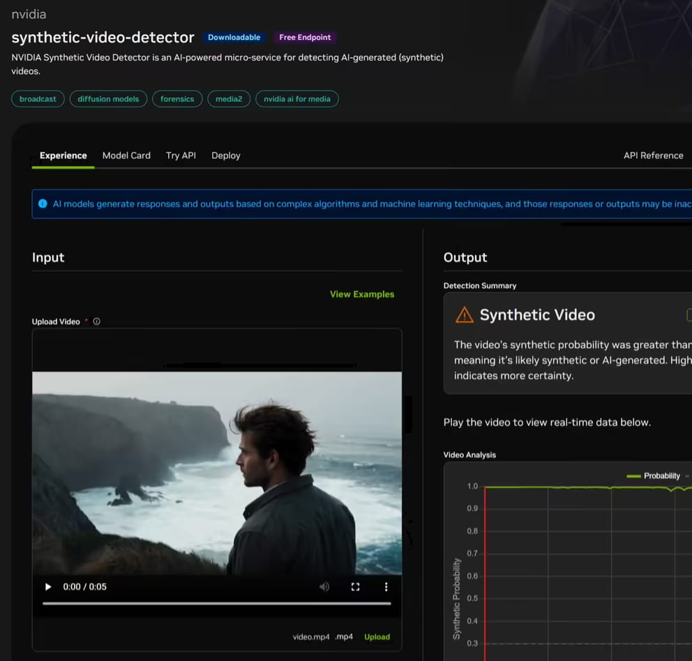Viewport: 692px width, 661px height.
Task: Select the diffusion models tag
Action: [108, 99]
